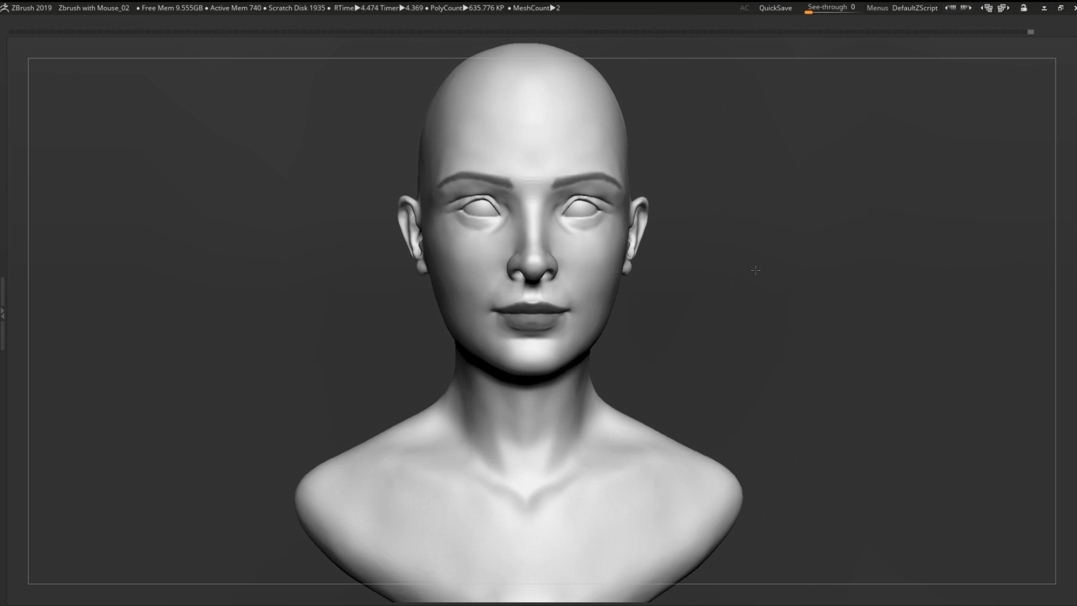Image resolution: width=1077 pixels, height=606 pixels.
Task: Click the ZBrush logo icon
Action: click(x=4, y=8)
